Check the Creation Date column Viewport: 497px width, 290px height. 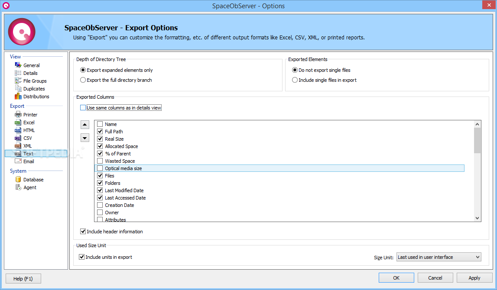(100, 205)
